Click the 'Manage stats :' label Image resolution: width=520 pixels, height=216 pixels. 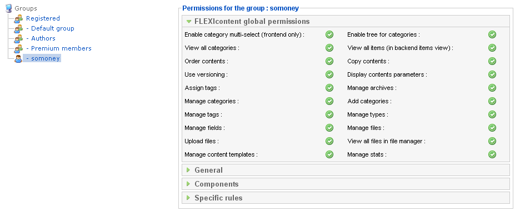click(x=367, y=154)
